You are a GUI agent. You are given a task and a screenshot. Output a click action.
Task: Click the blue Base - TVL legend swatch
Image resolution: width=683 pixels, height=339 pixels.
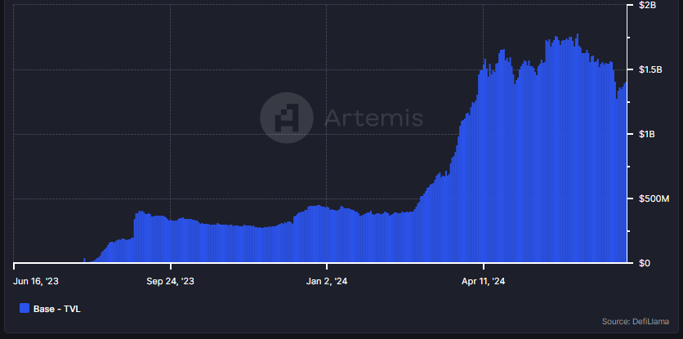tap(24, 309)
